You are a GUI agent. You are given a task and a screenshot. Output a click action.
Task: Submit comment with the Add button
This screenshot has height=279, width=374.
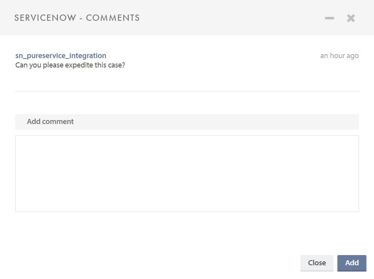(x=352, y=263)
